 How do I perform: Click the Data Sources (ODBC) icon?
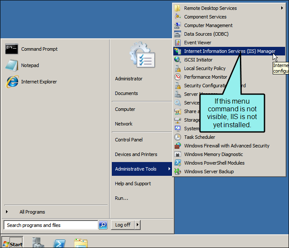(x=178, y=34)
